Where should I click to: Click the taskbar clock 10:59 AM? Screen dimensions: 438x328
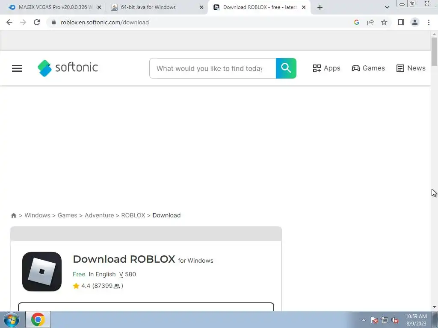(x=416, y=316)
